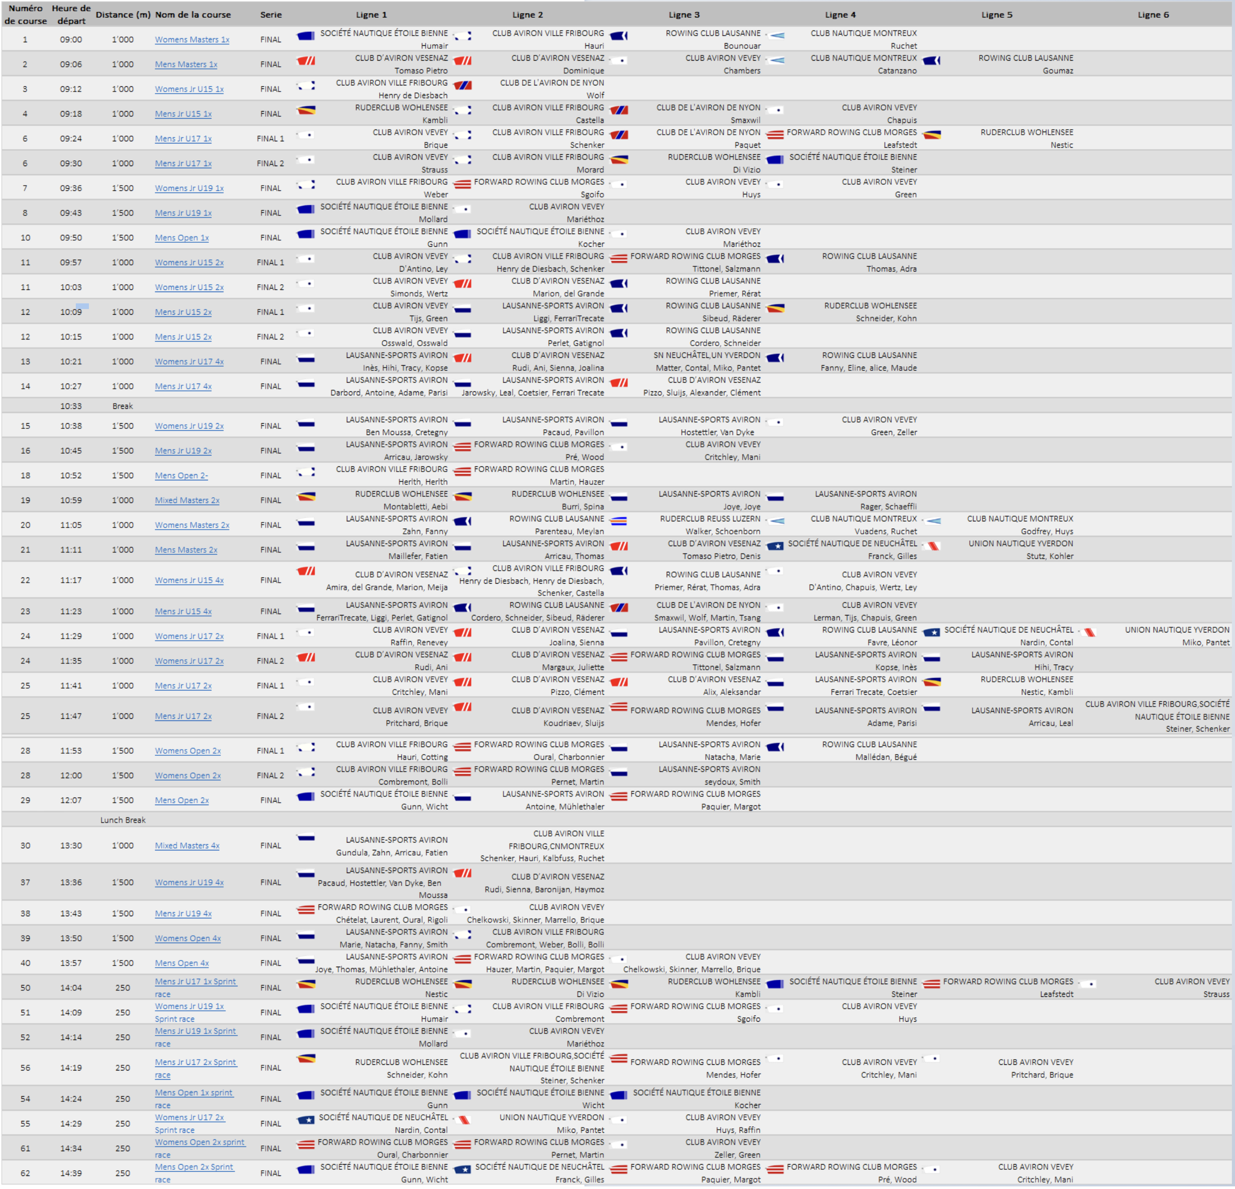Click the Lausanne-Sports flag in race 13 Ligne 1
The image size is (1235, 1189).
[x=305, y=359]
